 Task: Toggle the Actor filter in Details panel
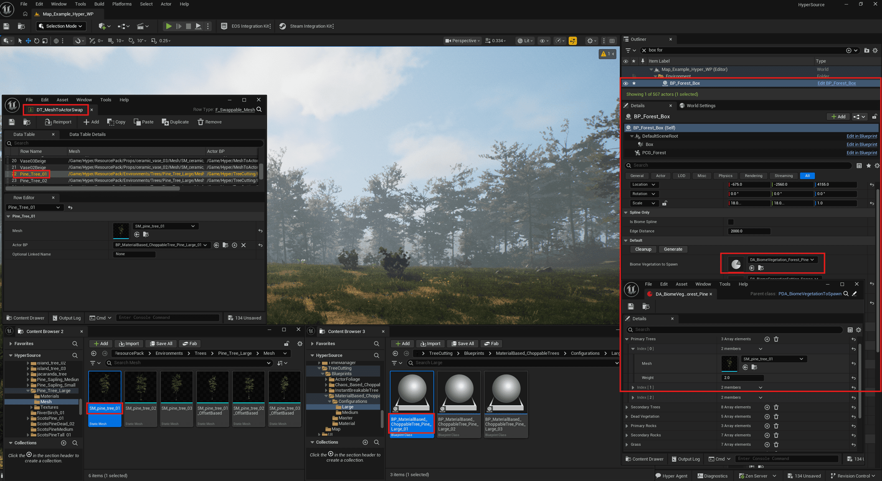[661, 176]
